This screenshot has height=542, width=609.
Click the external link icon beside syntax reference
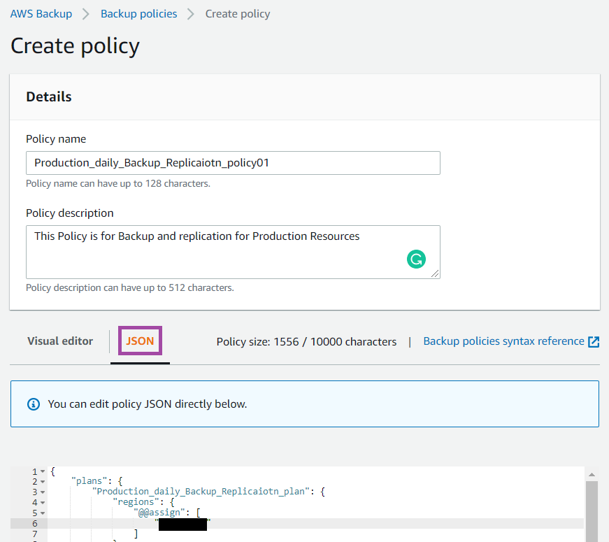click(594, 342)
